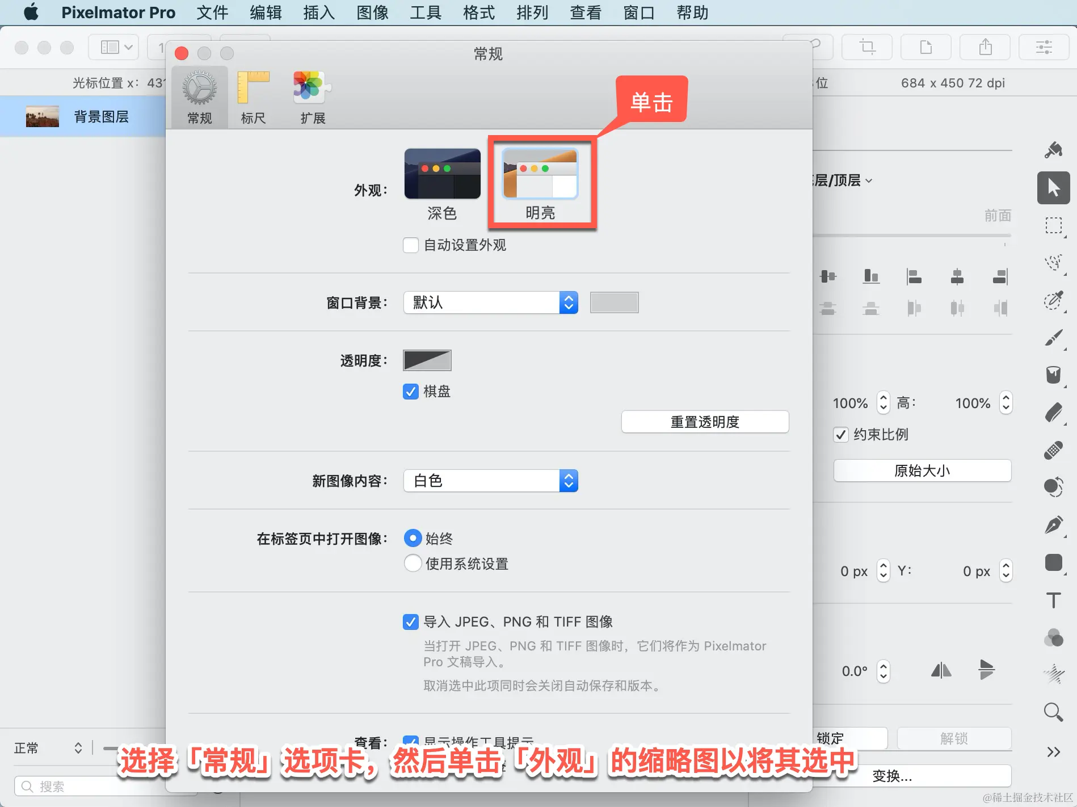1077x807 pixels.
Task: Open 新图像内容 dropdown showing 白色
Action: (491, 481)
